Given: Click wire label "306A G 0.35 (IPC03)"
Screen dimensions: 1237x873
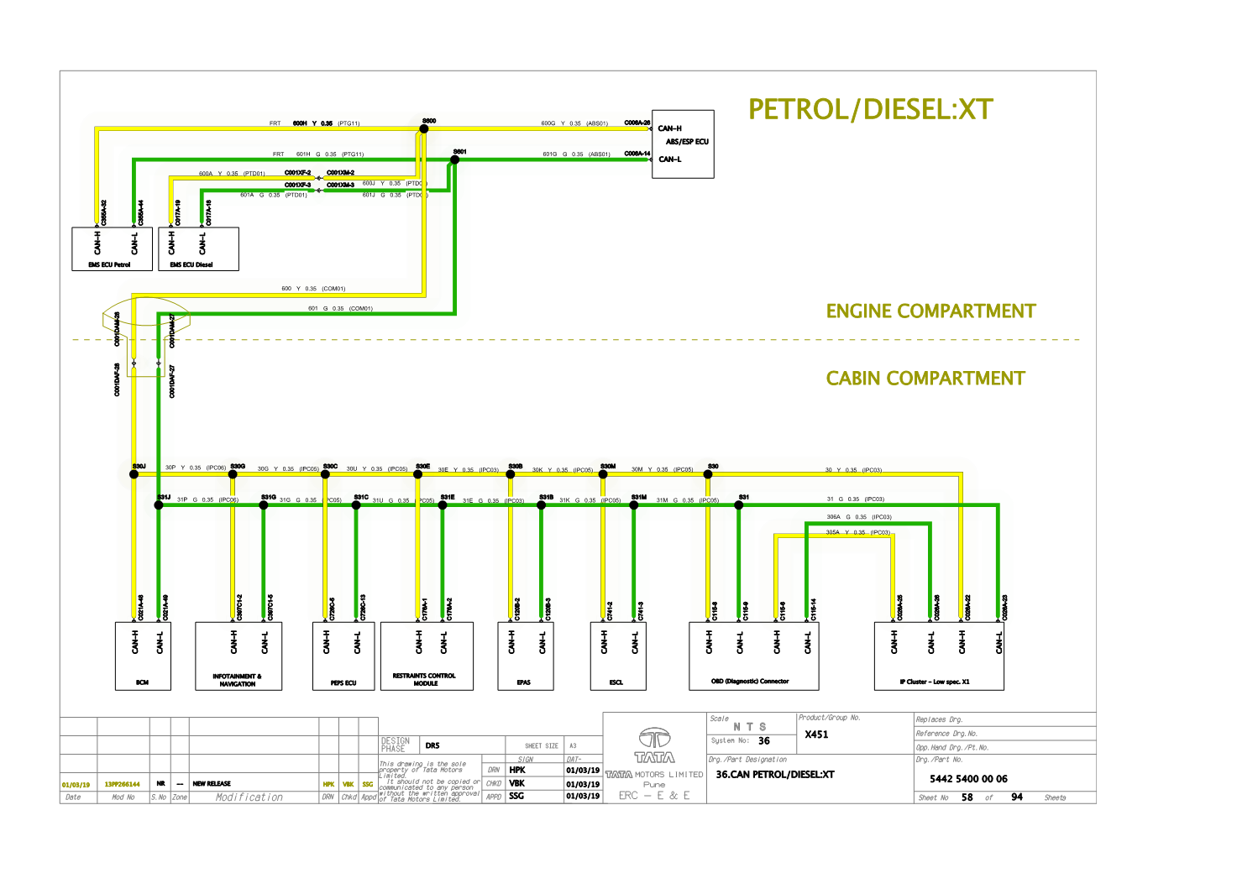Looking at the screenshot, I should pos(859,517).
